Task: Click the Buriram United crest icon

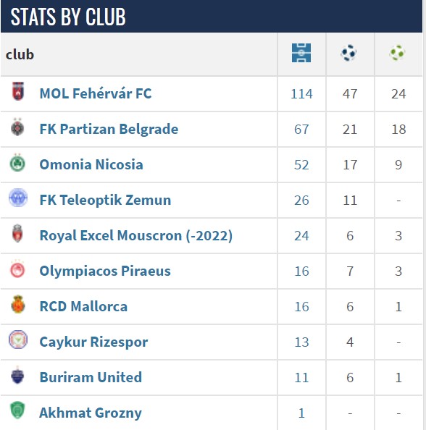Action: 17,375
